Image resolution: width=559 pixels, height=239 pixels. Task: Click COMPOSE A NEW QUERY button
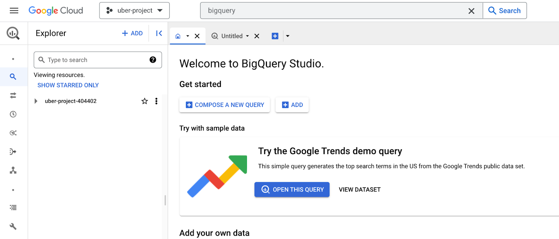[225, 105]
